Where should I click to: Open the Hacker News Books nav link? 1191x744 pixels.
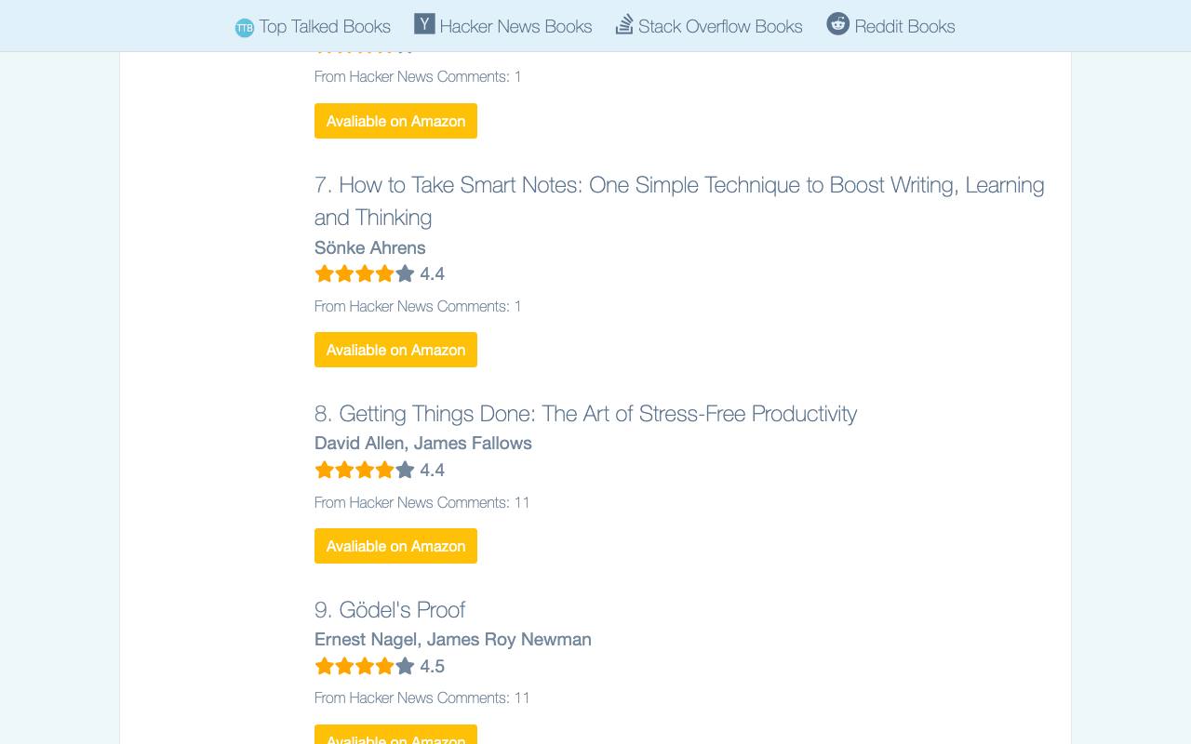pos(515,26)
